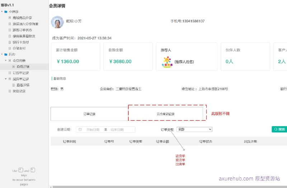The image size is (287, 188).
Task: Click the 推荐人 colorful logo image
Action: click(167, 62)
